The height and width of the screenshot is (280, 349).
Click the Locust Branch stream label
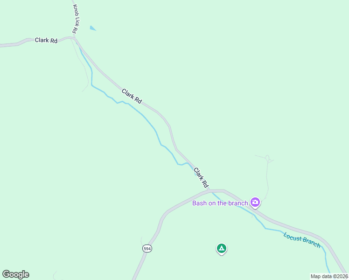(x=302, y=240)
